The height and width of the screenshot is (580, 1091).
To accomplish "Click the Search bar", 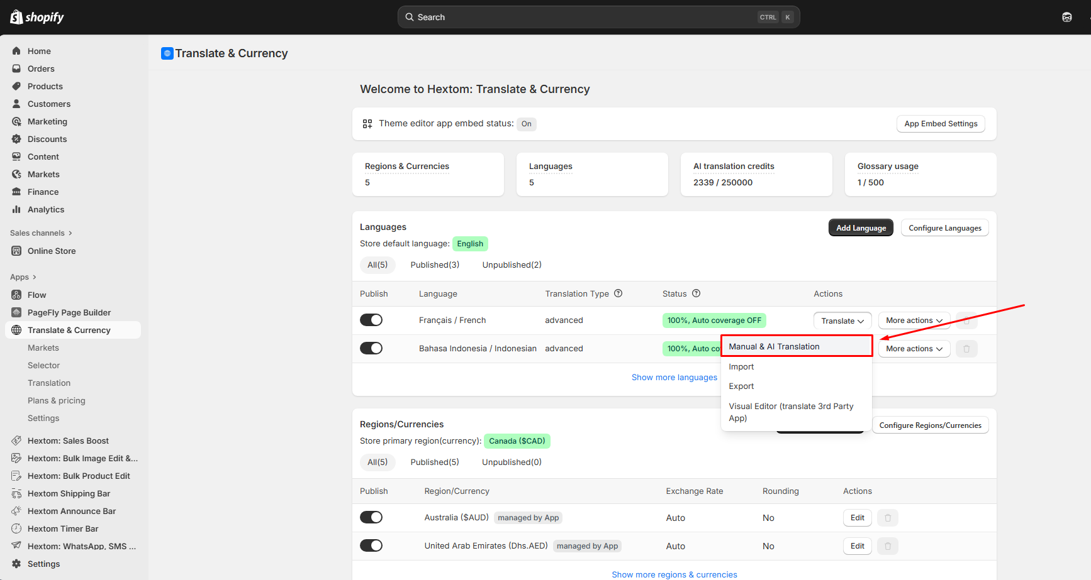I will click(599, 17).
